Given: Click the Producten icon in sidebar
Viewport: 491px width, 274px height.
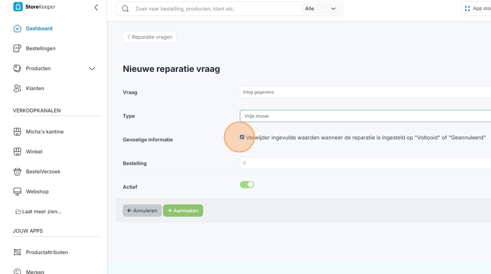Looking at the screenshot, I should 17,68.
